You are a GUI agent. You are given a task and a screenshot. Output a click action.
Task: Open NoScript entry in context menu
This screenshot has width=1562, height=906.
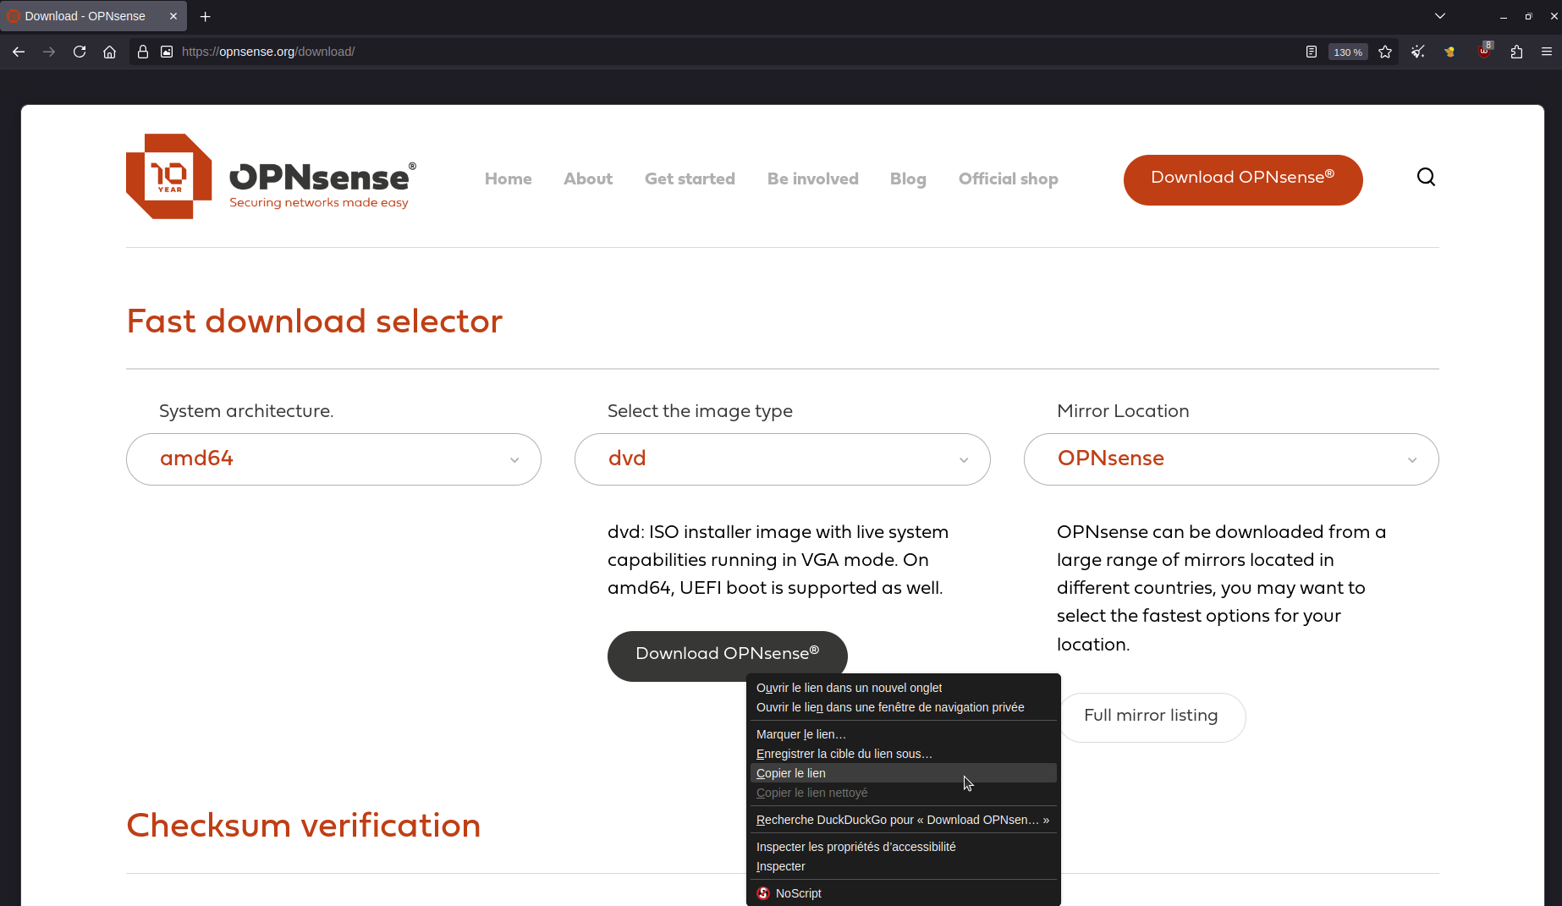point(903,893)
